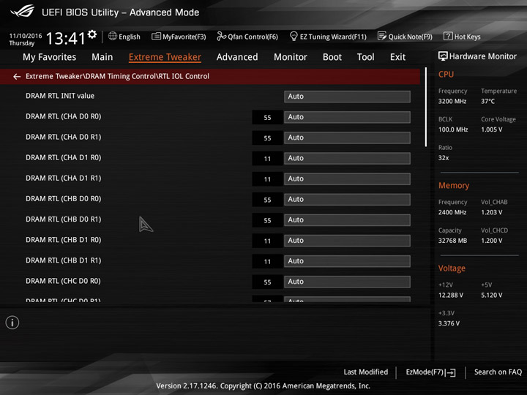Select the Extreme Tweaker tab
Image resolution: width=527 pixels, height=395 pixels.
click(x=165, y=57)
